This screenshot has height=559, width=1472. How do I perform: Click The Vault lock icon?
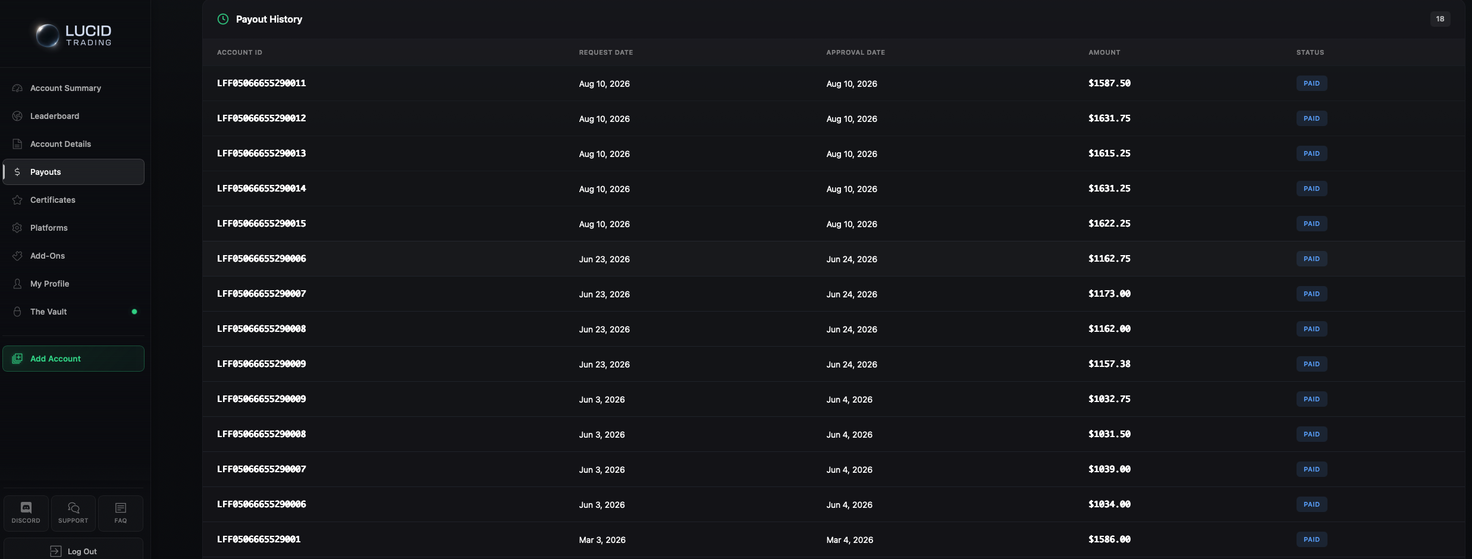17,312
